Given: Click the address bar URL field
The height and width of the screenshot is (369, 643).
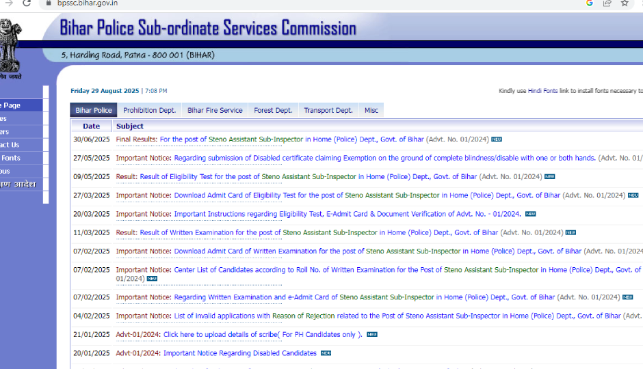Looking at the screenshot, I should (274, 3).
